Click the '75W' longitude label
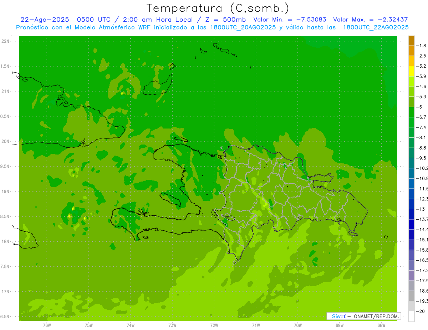 point(88,325)
